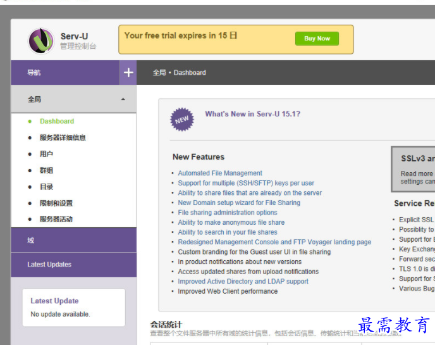Open Improved Active Directory and LDAP support link

pos(243,282)
